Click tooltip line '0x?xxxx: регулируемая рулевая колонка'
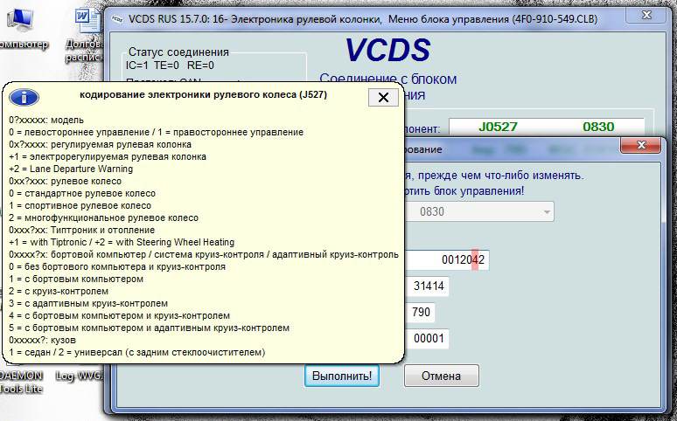This screenshot has width=677, height=421. pyautogui.click(x=100, y=144)
